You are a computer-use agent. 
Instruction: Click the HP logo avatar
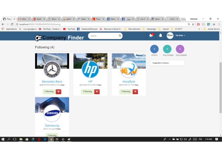tap(90, 69)
